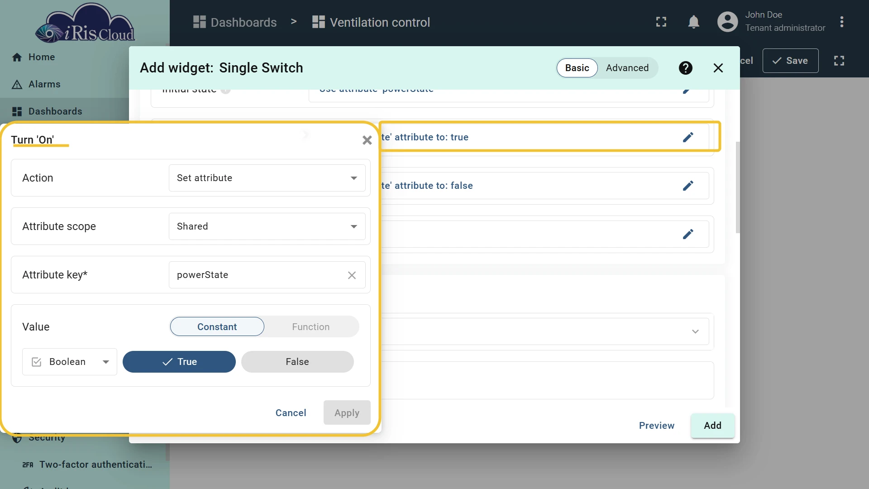Open the Attribute scope dropdown (Shared)
869x489 pixels.
(x=267, y=226)
